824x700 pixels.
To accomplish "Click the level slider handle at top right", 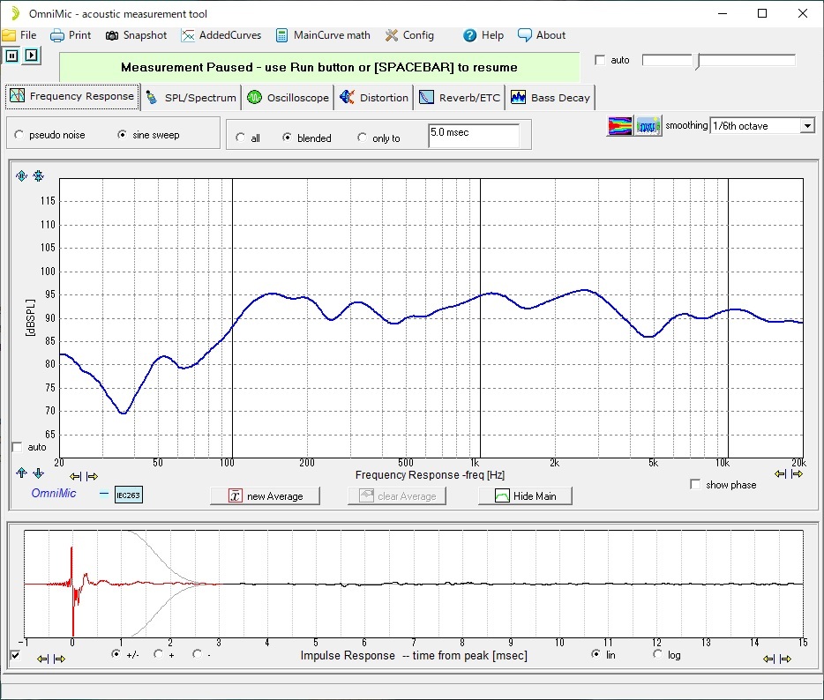I will point(697,61).
